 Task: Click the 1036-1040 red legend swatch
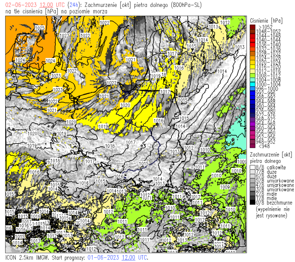[x=252, y=44]
